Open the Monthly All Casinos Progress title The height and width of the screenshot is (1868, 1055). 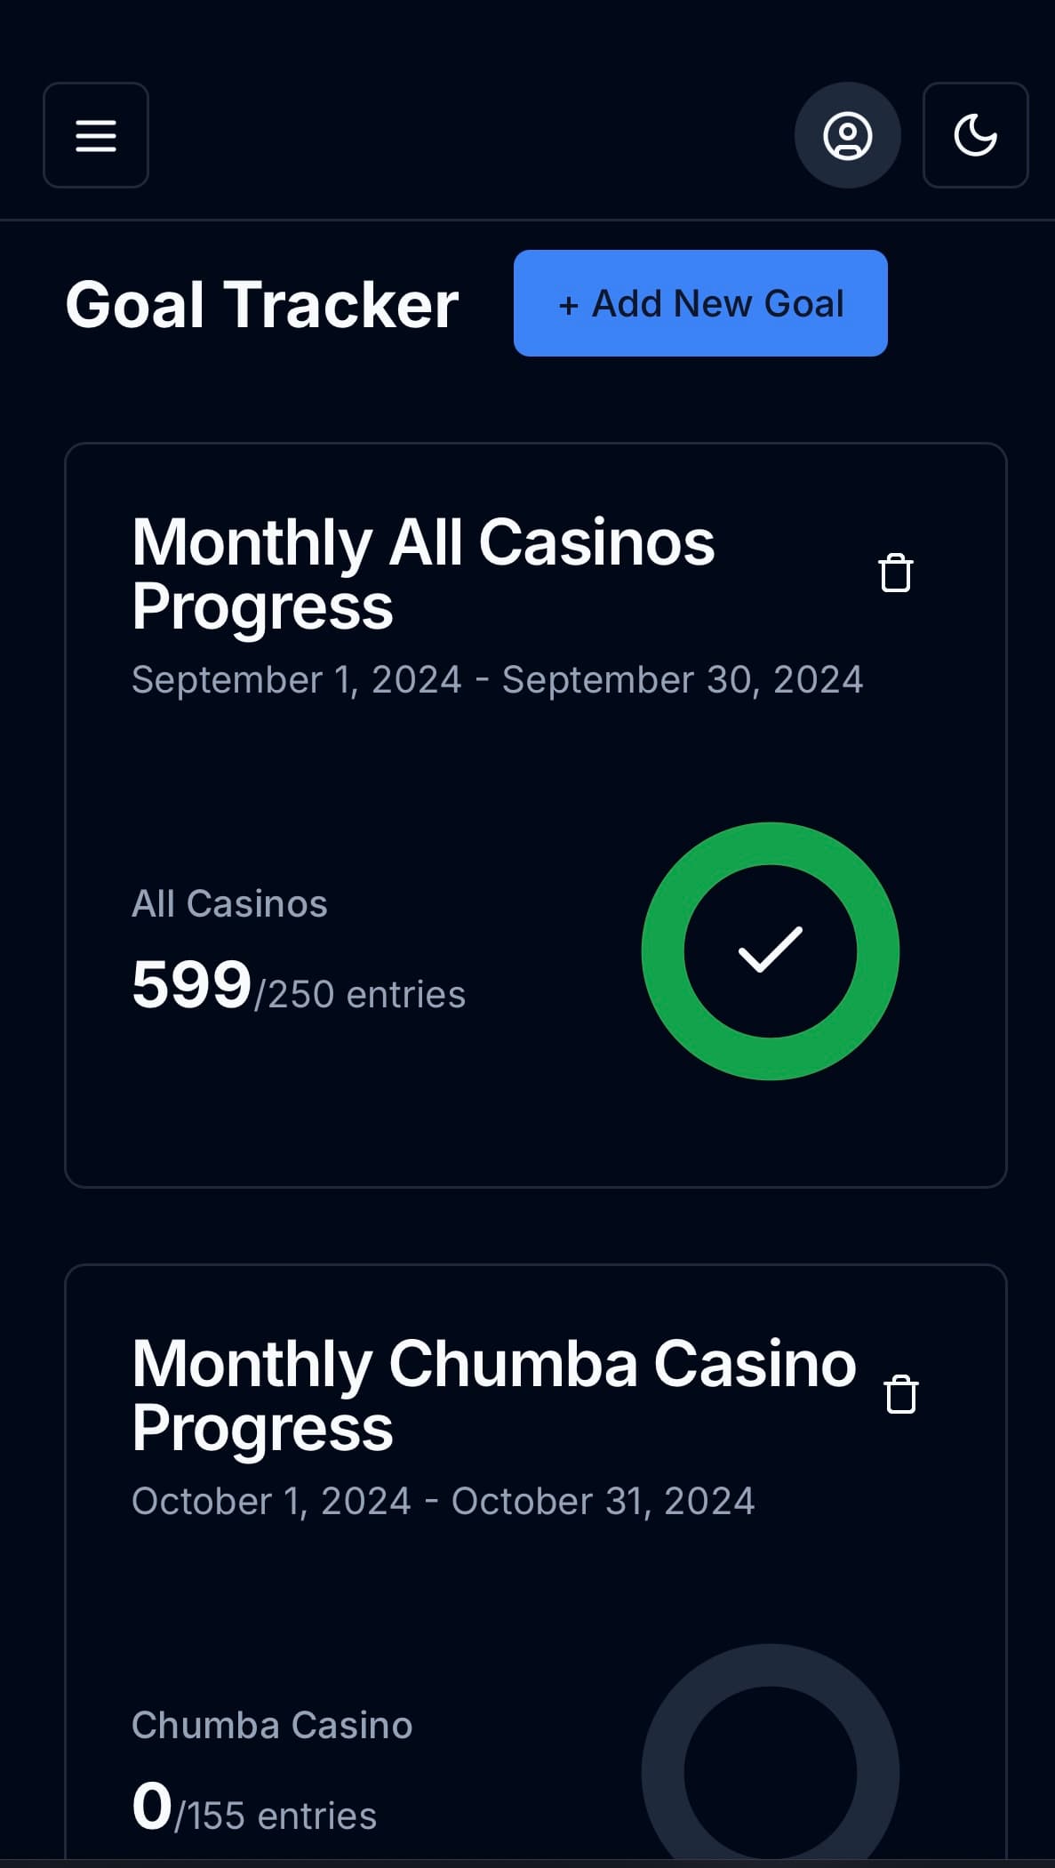click(422, 574)
